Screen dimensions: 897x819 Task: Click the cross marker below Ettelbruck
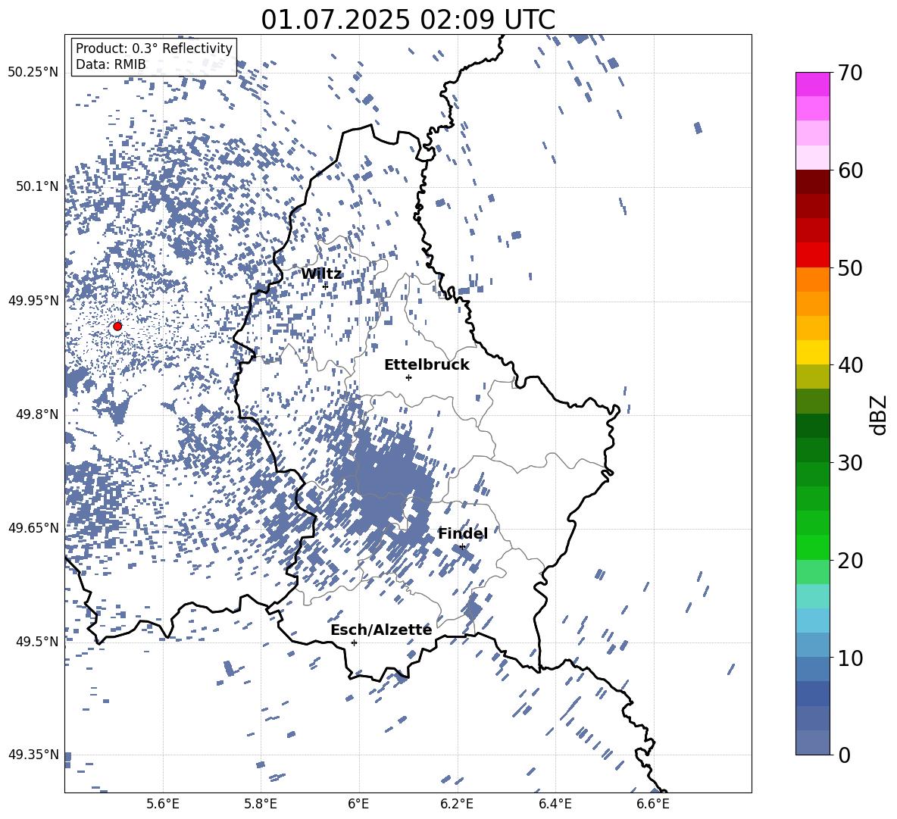[x=408, y=377]
